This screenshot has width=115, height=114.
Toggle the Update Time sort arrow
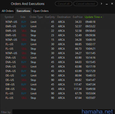tap(101, 17)
